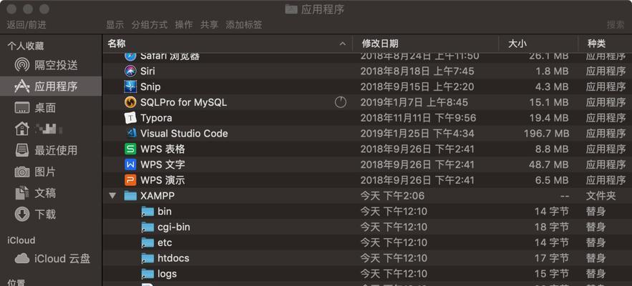
Task: Open 桌面 in the sidebar
Action: [51, 107]
